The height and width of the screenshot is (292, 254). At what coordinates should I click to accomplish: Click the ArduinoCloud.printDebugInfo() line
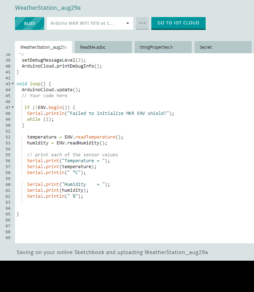pyautogui.click(x=62, y=66)
